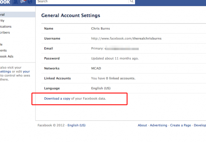Viewport: 206px width, 142px height.
Task: Edit the Networks row
Action: coord(124,68)
